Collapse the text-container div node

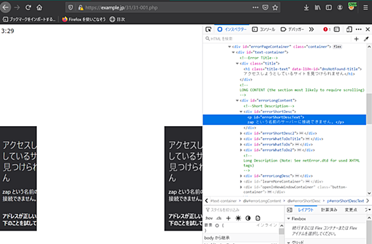pyautogui.click(x=233, y=53)
